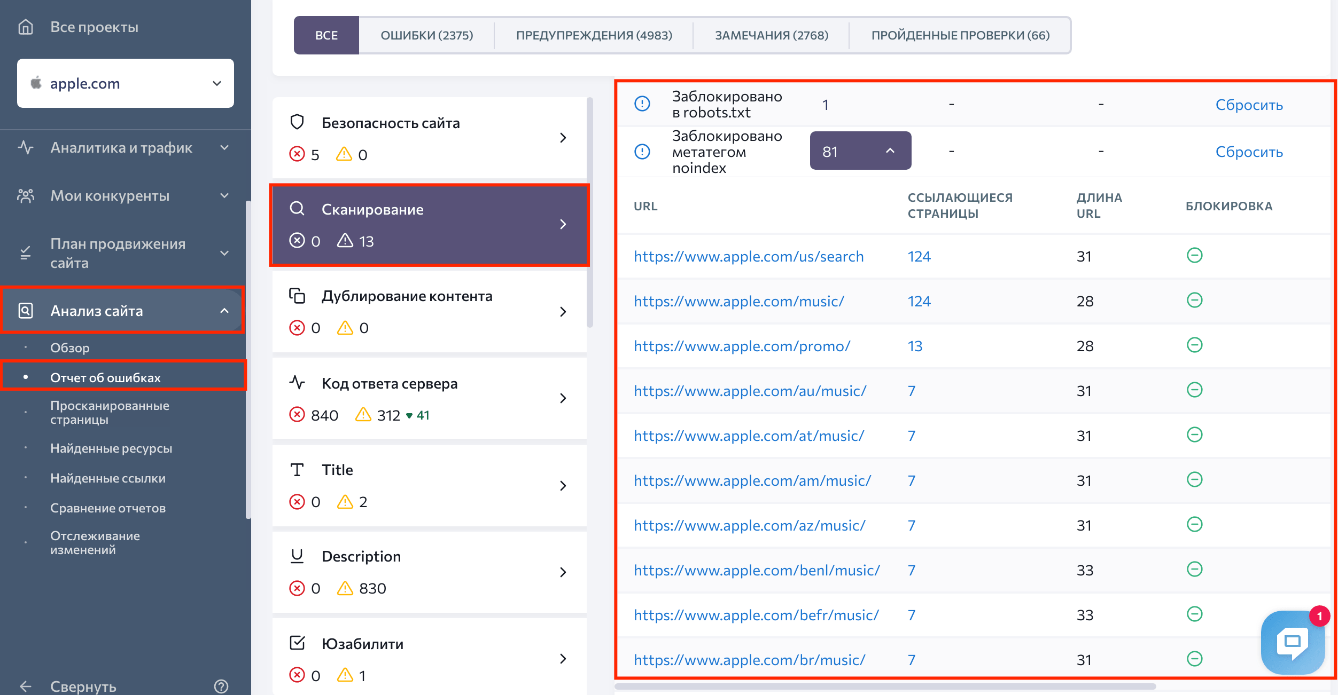Open Обзор in sidebar

70,348
